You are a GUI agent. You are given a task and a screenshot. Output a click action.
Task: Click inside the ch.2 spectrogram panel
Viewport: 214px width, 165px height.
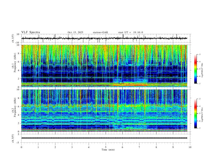coord(104,111)
